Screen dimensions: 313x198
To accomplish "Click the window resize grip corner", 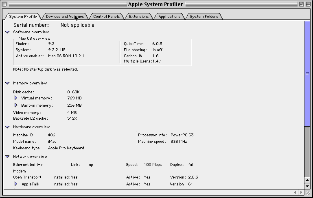I will point(307,192).
